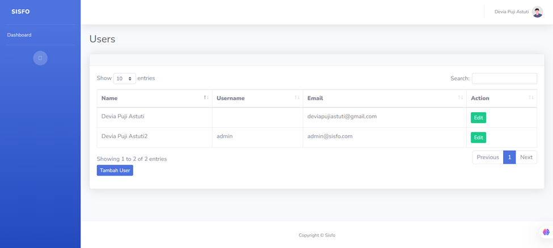Screen dimensions: 553x248
Task: Click the deviapujiastuti@gmail.com email cell
Action: [342, 117]
